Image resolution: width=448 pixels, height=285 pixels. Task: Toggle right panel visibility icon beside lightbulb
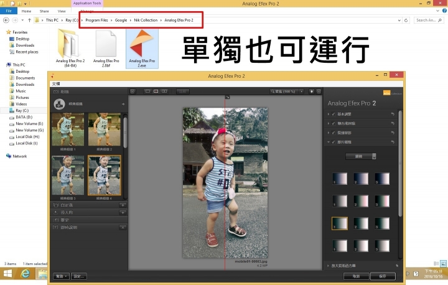click(319, 91)
